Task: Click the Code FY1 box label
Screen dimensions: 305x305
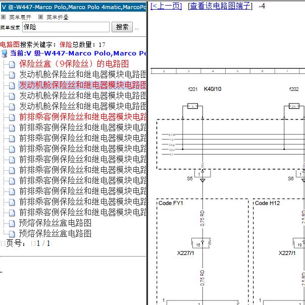Action: click(x=171, y=203)
